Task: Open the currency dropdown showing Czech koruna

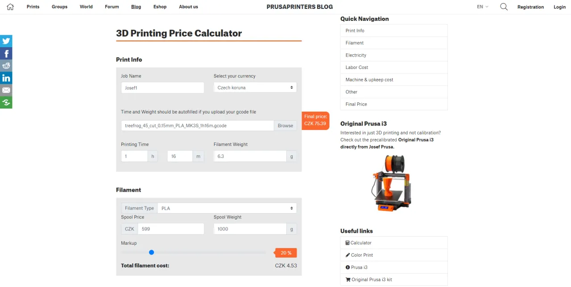Action: point(255,88)
